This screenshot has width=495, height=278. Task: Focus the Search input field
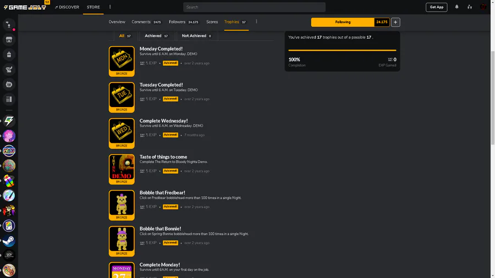click(x=254, y=7)
